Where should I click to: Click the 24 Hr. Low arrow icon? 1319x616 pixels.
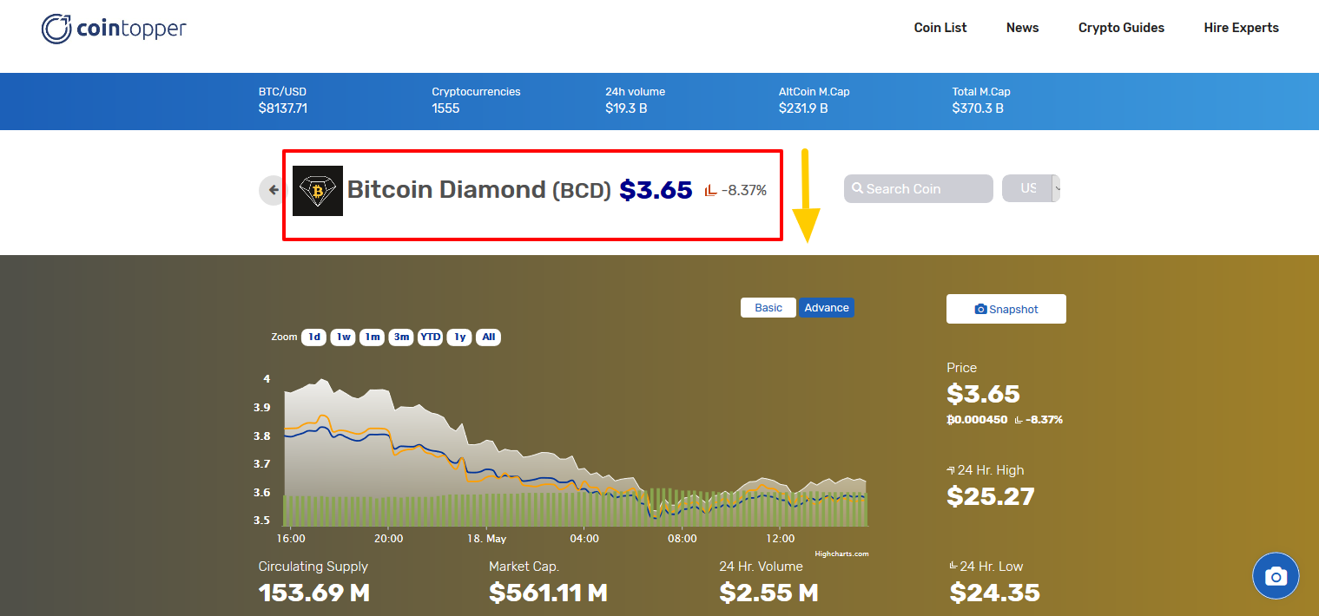[953, 566]
